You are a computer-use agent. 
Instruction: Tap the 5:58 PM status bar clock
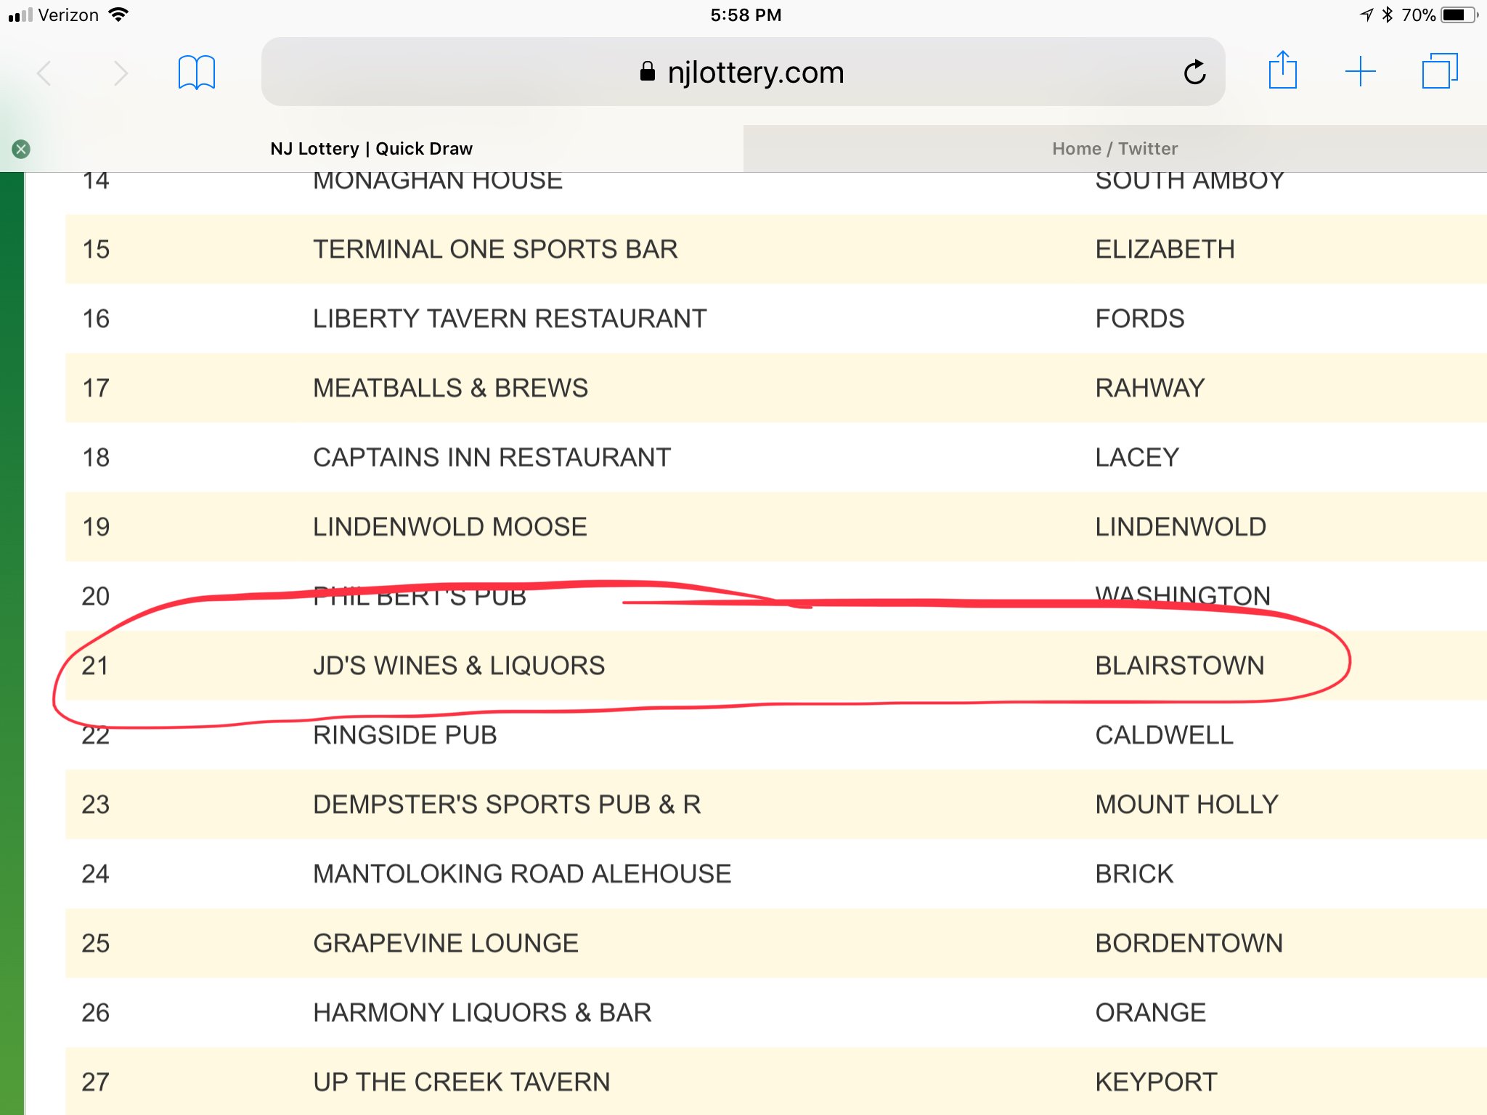[x=746, y=15]
